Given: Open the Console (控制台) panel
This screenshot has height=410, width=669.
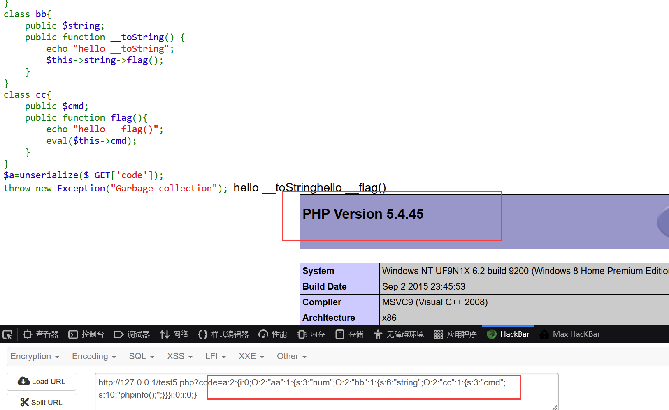Looking at the screenshot, I should (x=86, y=334).
